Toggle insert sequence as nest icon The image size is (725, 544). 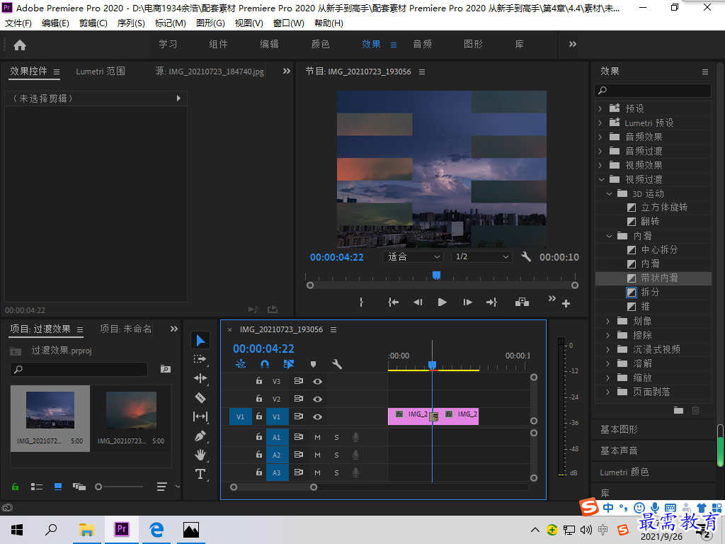point(241,364)
